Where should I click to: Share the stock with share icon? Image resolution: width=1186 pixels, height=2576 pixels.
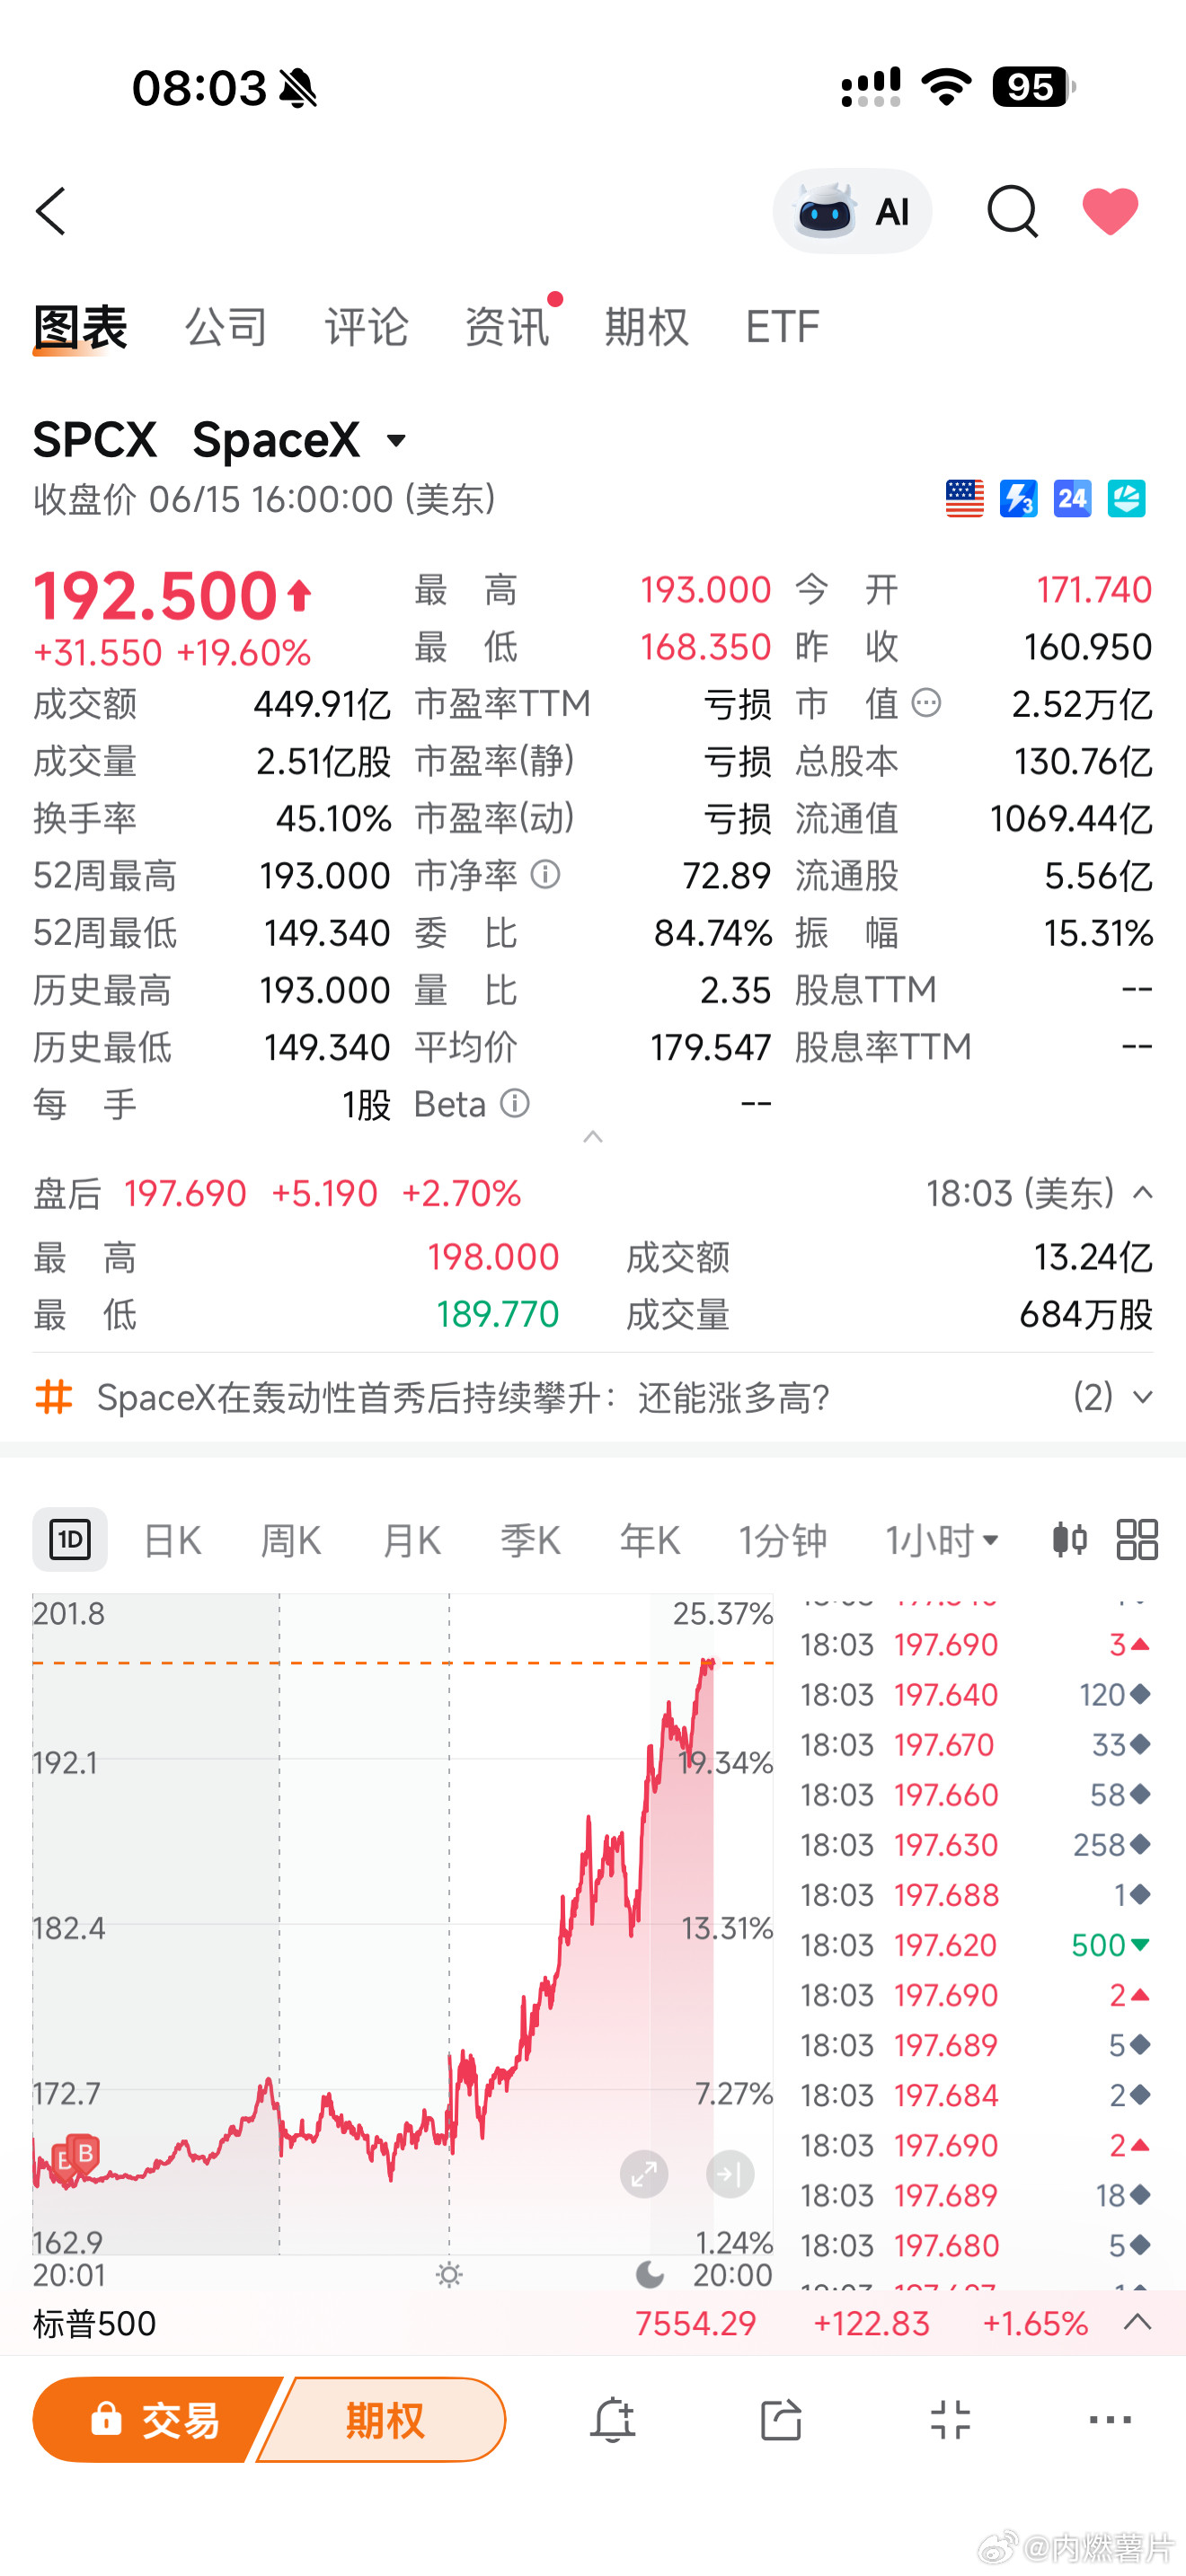781,2420
